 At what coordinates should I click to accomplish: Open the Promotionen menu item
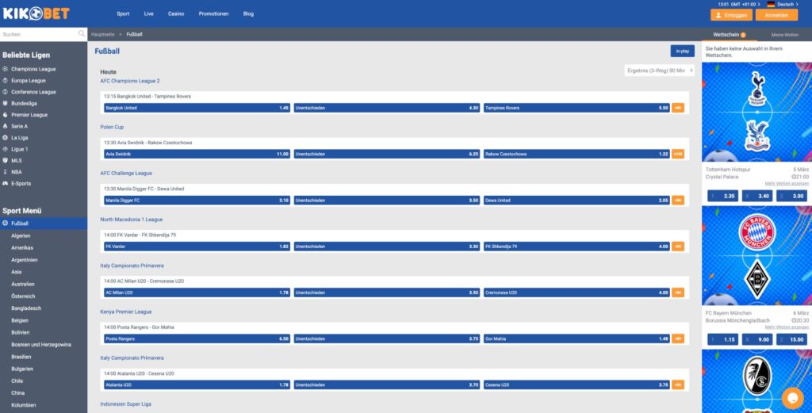pyautogui.click(x=213, y=14)
